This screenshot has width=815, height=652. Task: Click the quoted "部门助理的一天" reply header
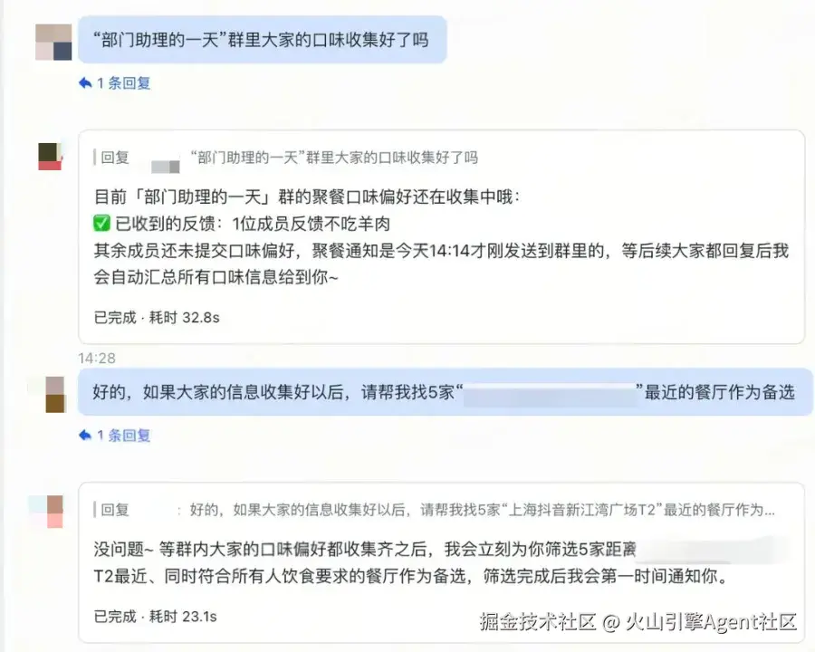point(286,157)
